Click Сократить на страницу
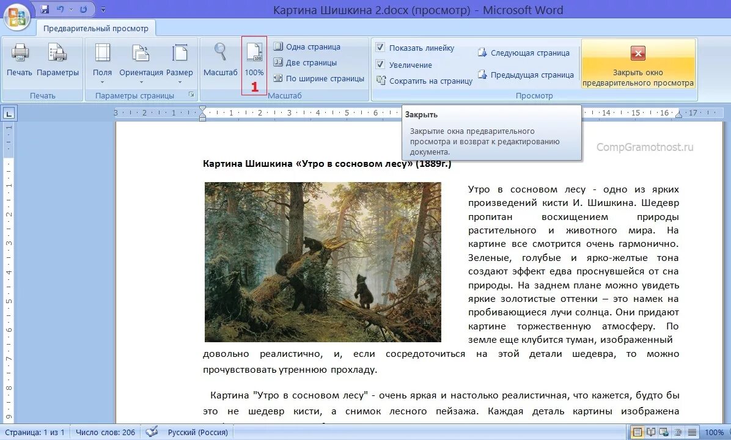Image resolution: width=731 pixels, height=440 pixels. pyautogui.click(x=424, y=81)
